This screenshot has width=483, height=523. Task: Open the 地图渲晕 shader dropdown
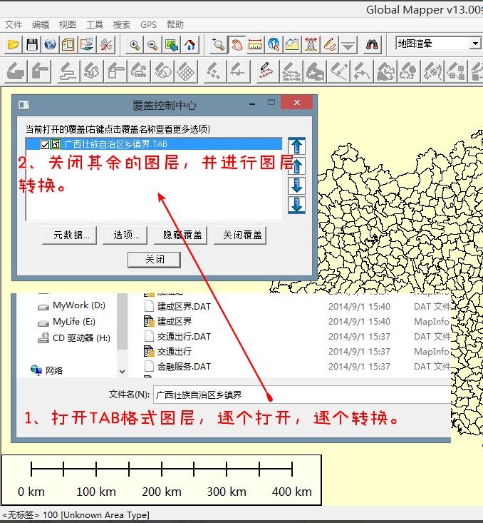tap(475, 44)
